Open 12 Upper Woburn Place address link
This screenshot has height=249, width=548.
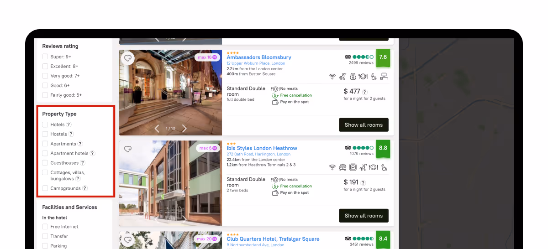[256, 63]
